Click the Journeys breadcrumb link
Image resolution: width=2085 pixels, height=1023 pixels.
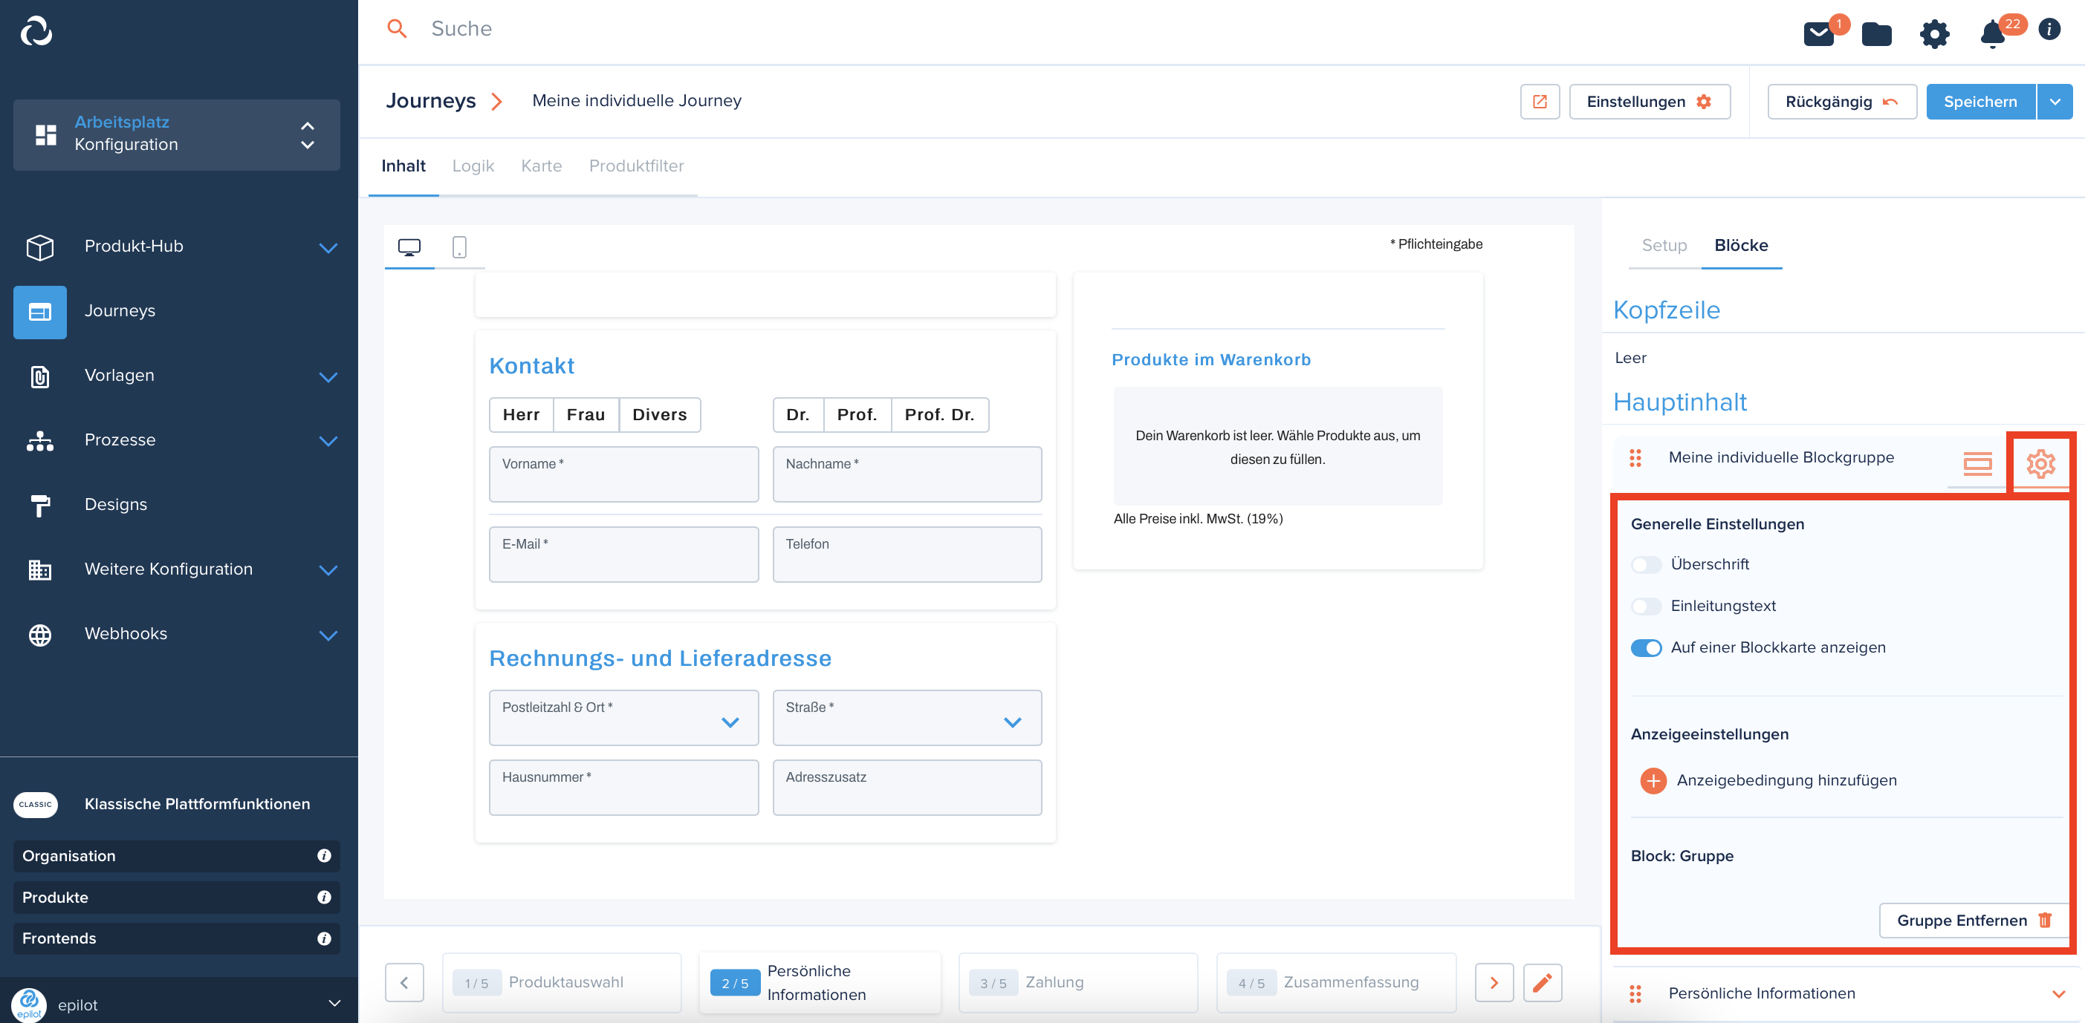coord(431,100)
